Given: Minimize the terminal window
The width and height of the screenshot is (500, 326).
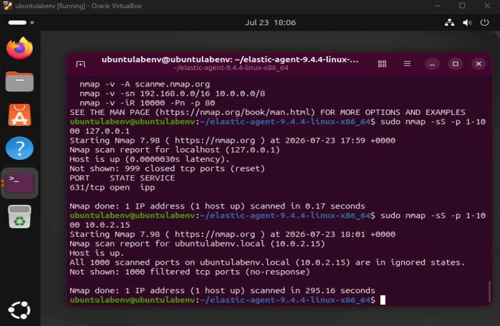Looking at the screenshot, I should coord(432,64).
